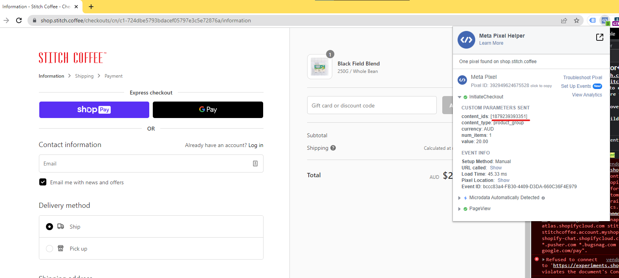Select the Information breadcrumb

51,76
